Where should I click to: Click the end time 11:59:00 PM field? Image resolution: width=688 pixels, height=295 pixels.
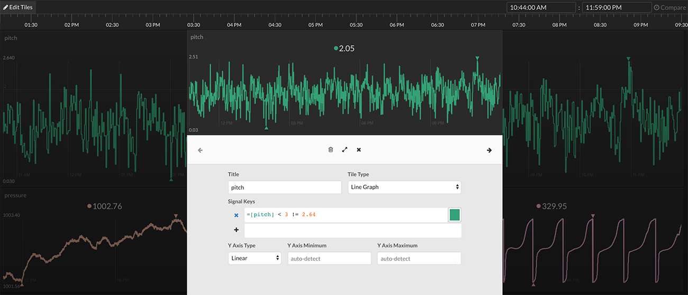point(617,8)
